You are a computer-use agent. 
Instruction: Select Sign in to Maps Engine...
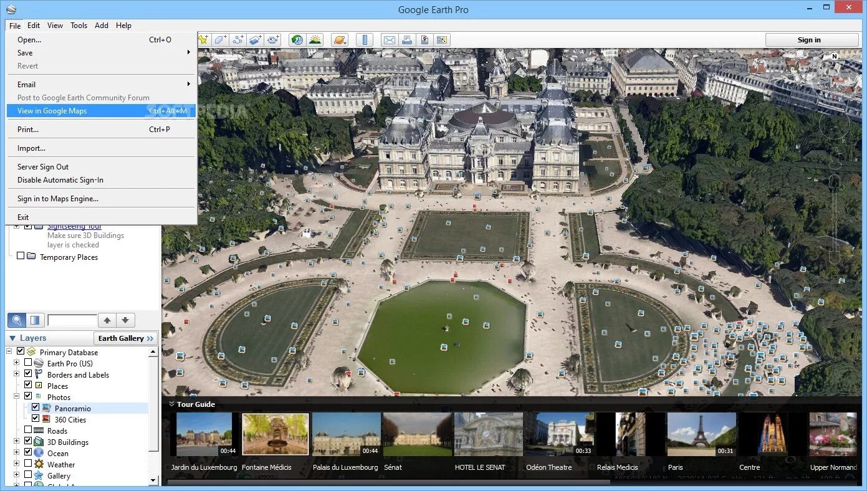101,199
